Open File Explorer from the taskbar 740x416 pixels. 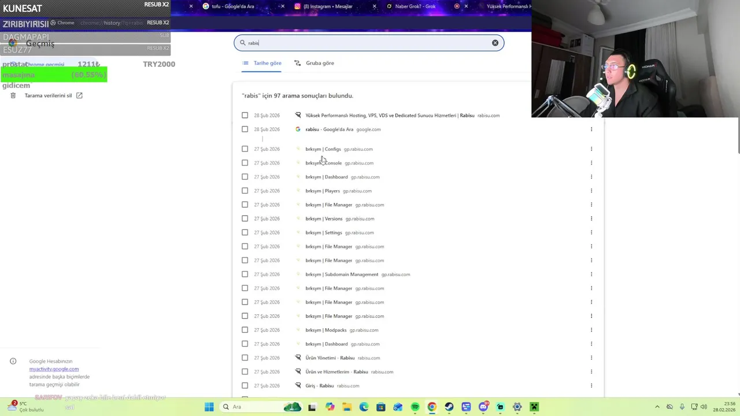click(347, 407)
